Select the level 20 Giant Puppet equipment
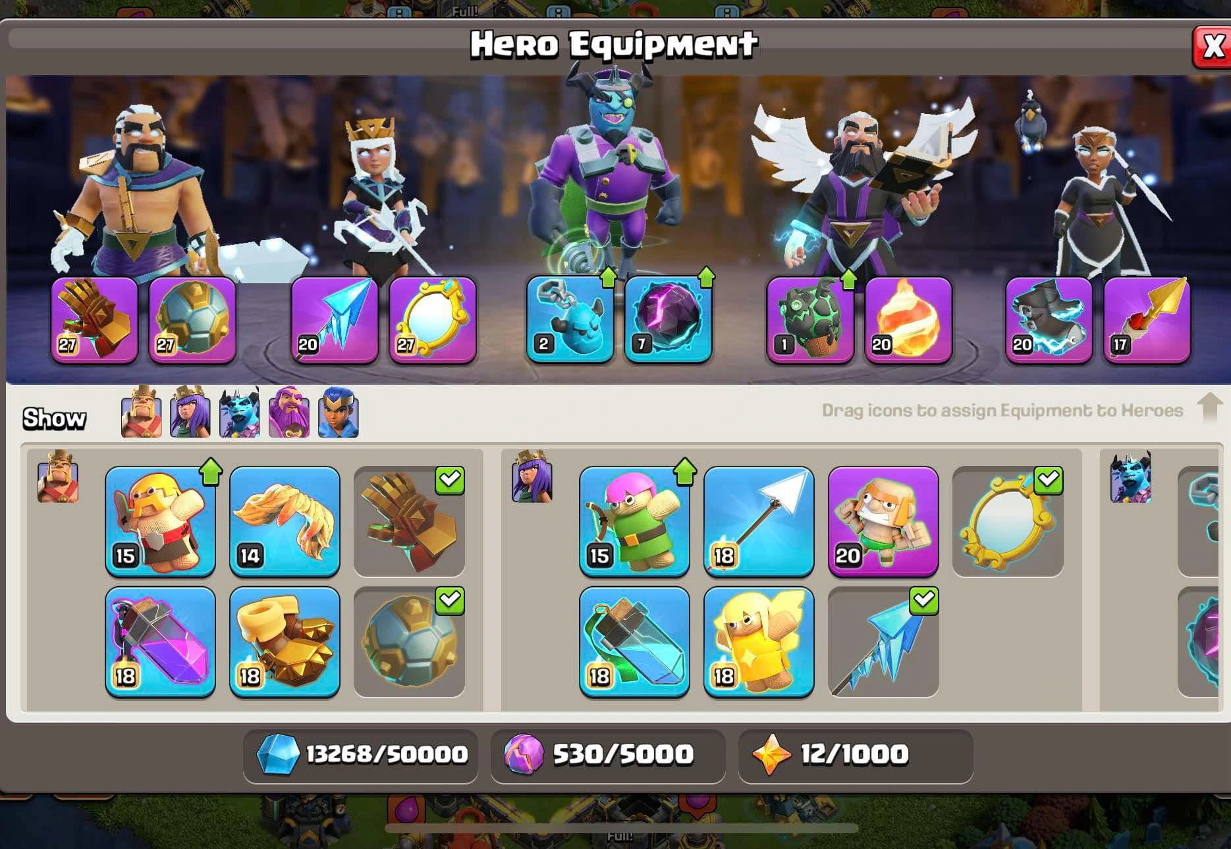The image size is (1231, 849). pos(883,521)
